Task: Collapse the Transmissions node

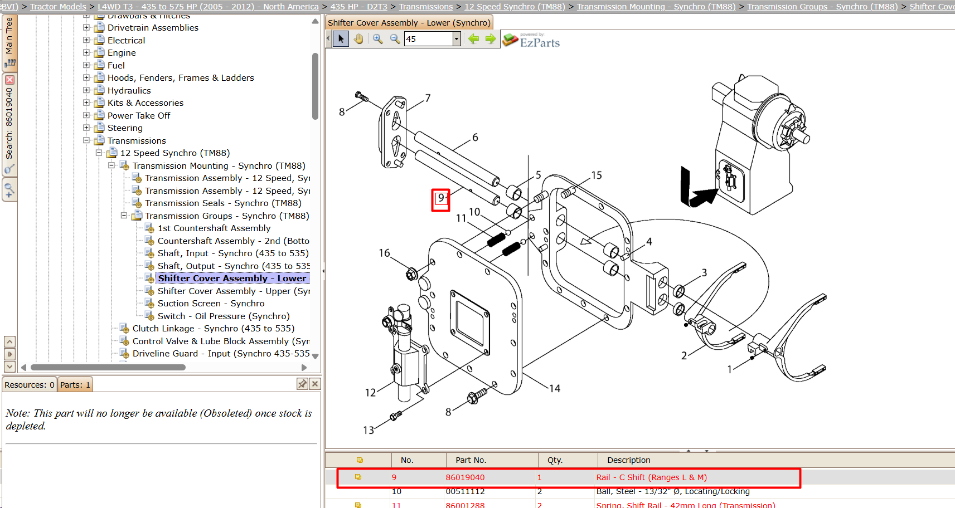Action: [x=86, y=140]
